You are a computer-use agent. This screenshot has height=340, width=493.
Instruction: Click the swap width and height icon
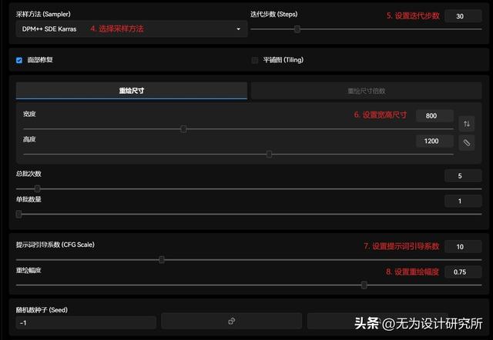(x=467, y=124)
